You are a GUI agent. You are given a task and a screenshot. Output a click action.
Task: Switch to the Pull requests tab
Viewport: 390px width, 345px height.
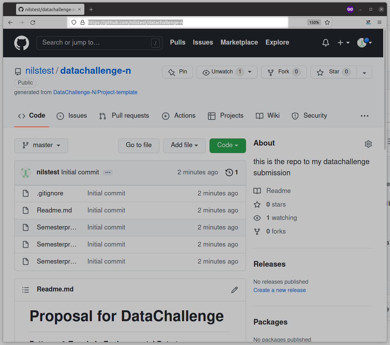pyautogui.click(x=124, y=116)
